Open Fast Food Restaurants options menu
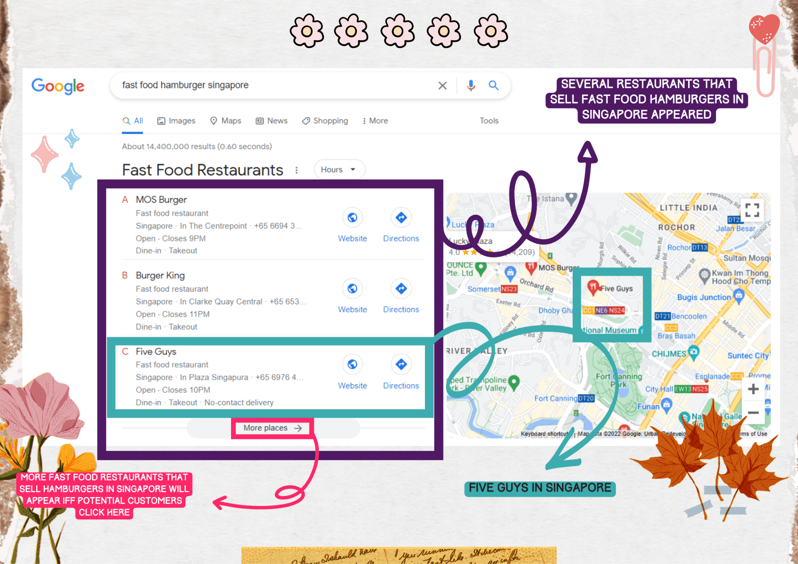Screen dimensions: 798x564 tap(297, 170)
